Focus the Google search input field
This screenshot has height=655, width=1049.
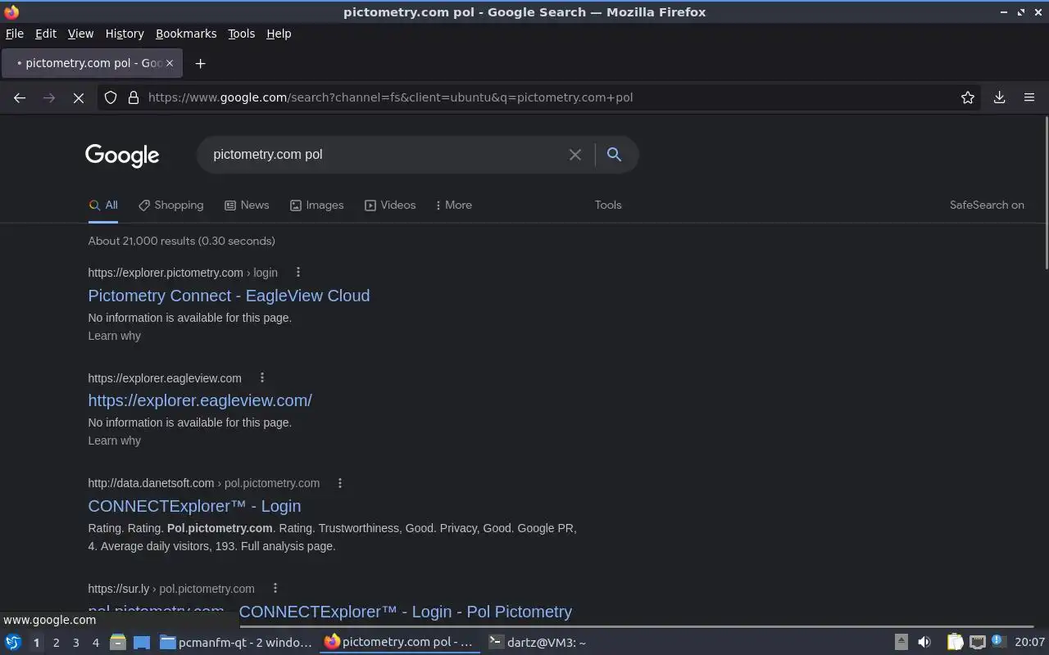(385, 155)
